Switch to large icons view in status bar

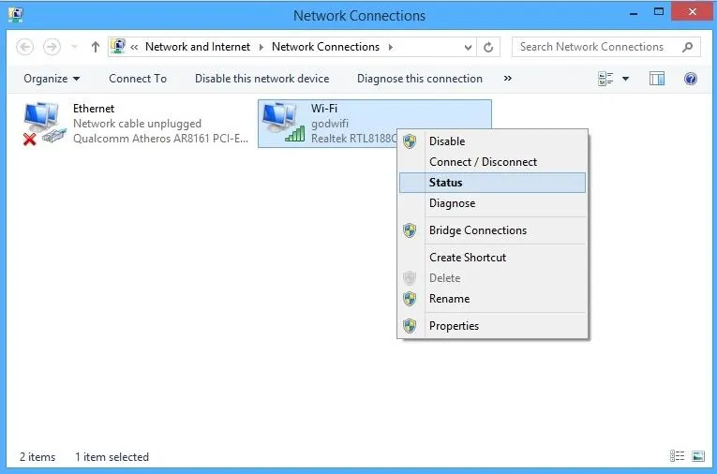(698, 455)
